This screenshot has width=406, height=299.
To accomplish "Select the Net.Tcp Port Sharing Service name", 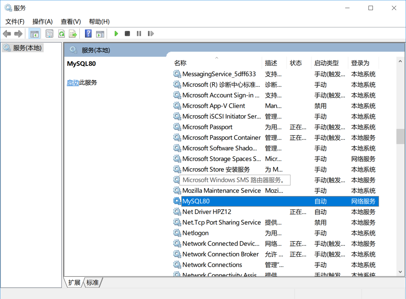I will (x=222, y=222).
